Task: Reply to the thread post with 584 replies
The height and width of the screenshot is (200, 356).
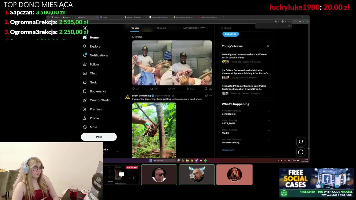Action: (x=135, y=89)
